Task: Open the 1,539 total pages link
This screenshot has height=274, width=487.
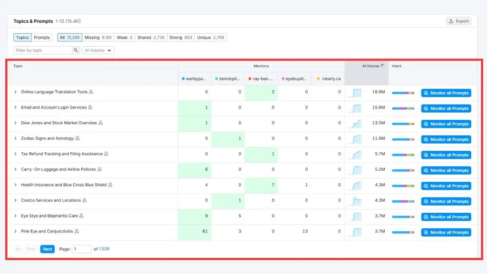Action: [104, 249]
